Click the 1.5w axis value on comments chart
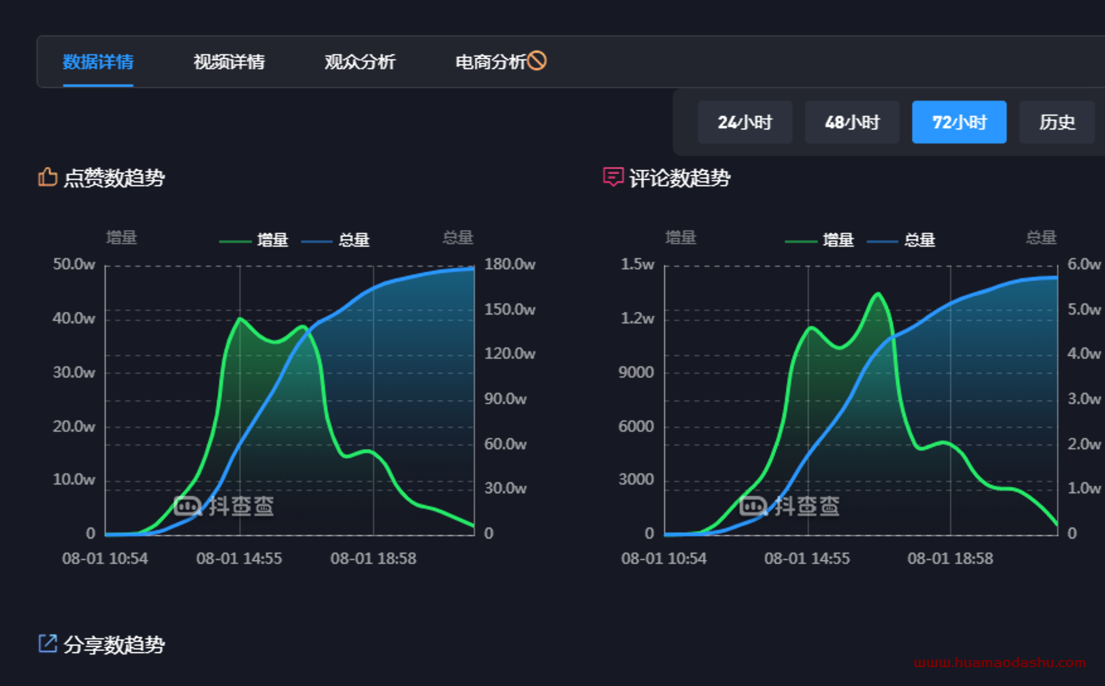 (638, 264)
